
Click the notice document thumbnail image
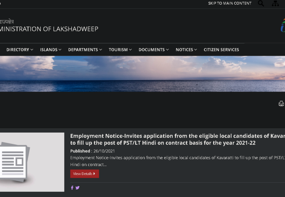(32, 162)
